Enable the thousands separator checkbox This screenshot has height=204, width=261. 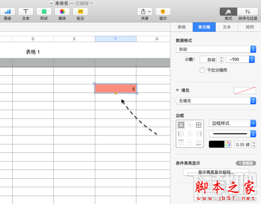click(x=202, y=70)
